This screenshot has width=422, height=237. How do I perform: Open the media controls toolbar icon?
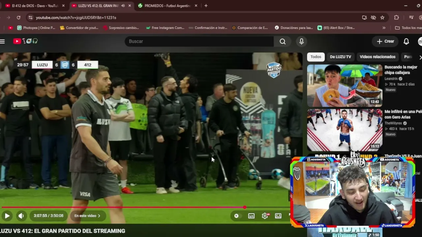tap(411, 17)
